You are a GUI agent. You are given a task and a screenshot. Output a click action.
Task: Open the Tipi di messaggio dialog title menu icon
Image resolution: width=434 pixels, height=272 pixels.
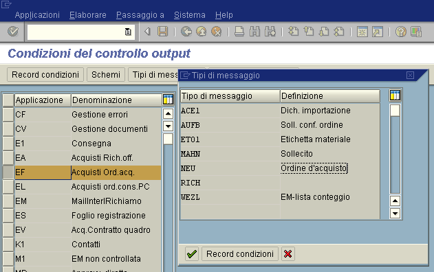185,75
